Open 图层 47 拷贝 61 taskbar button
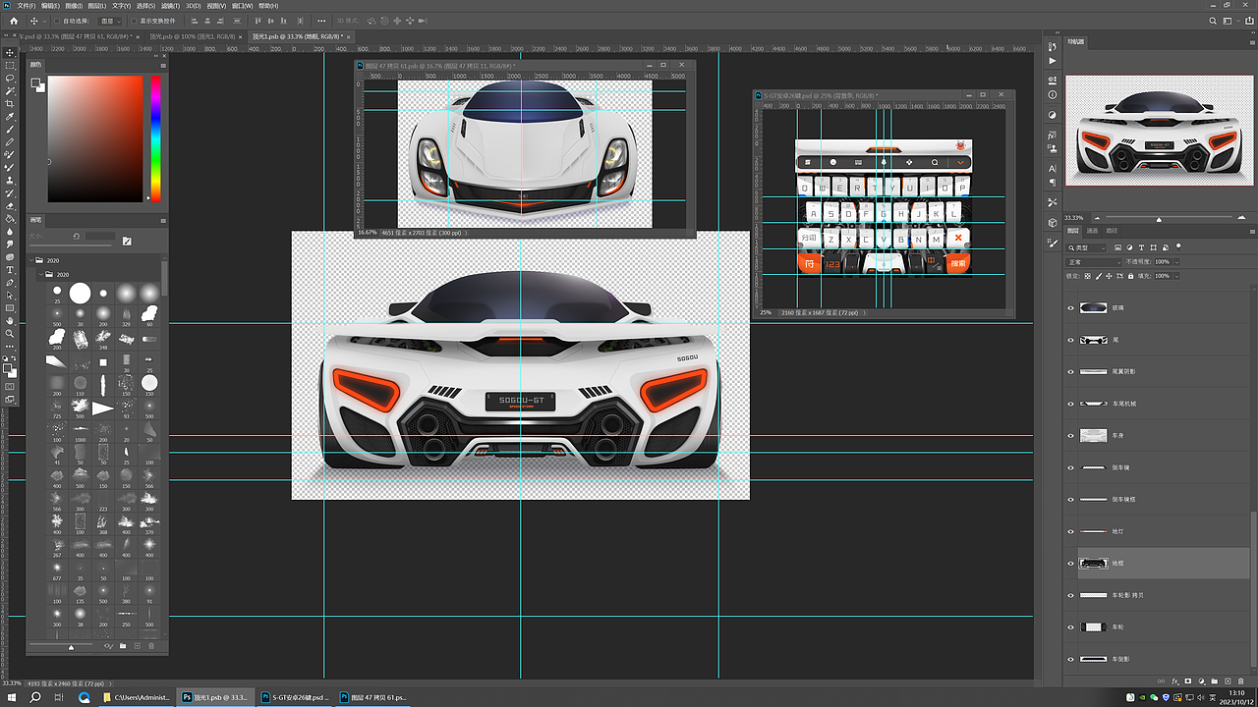Viewport: 1258px width, 707px height. pyautogui.click(x=373, y=697)
